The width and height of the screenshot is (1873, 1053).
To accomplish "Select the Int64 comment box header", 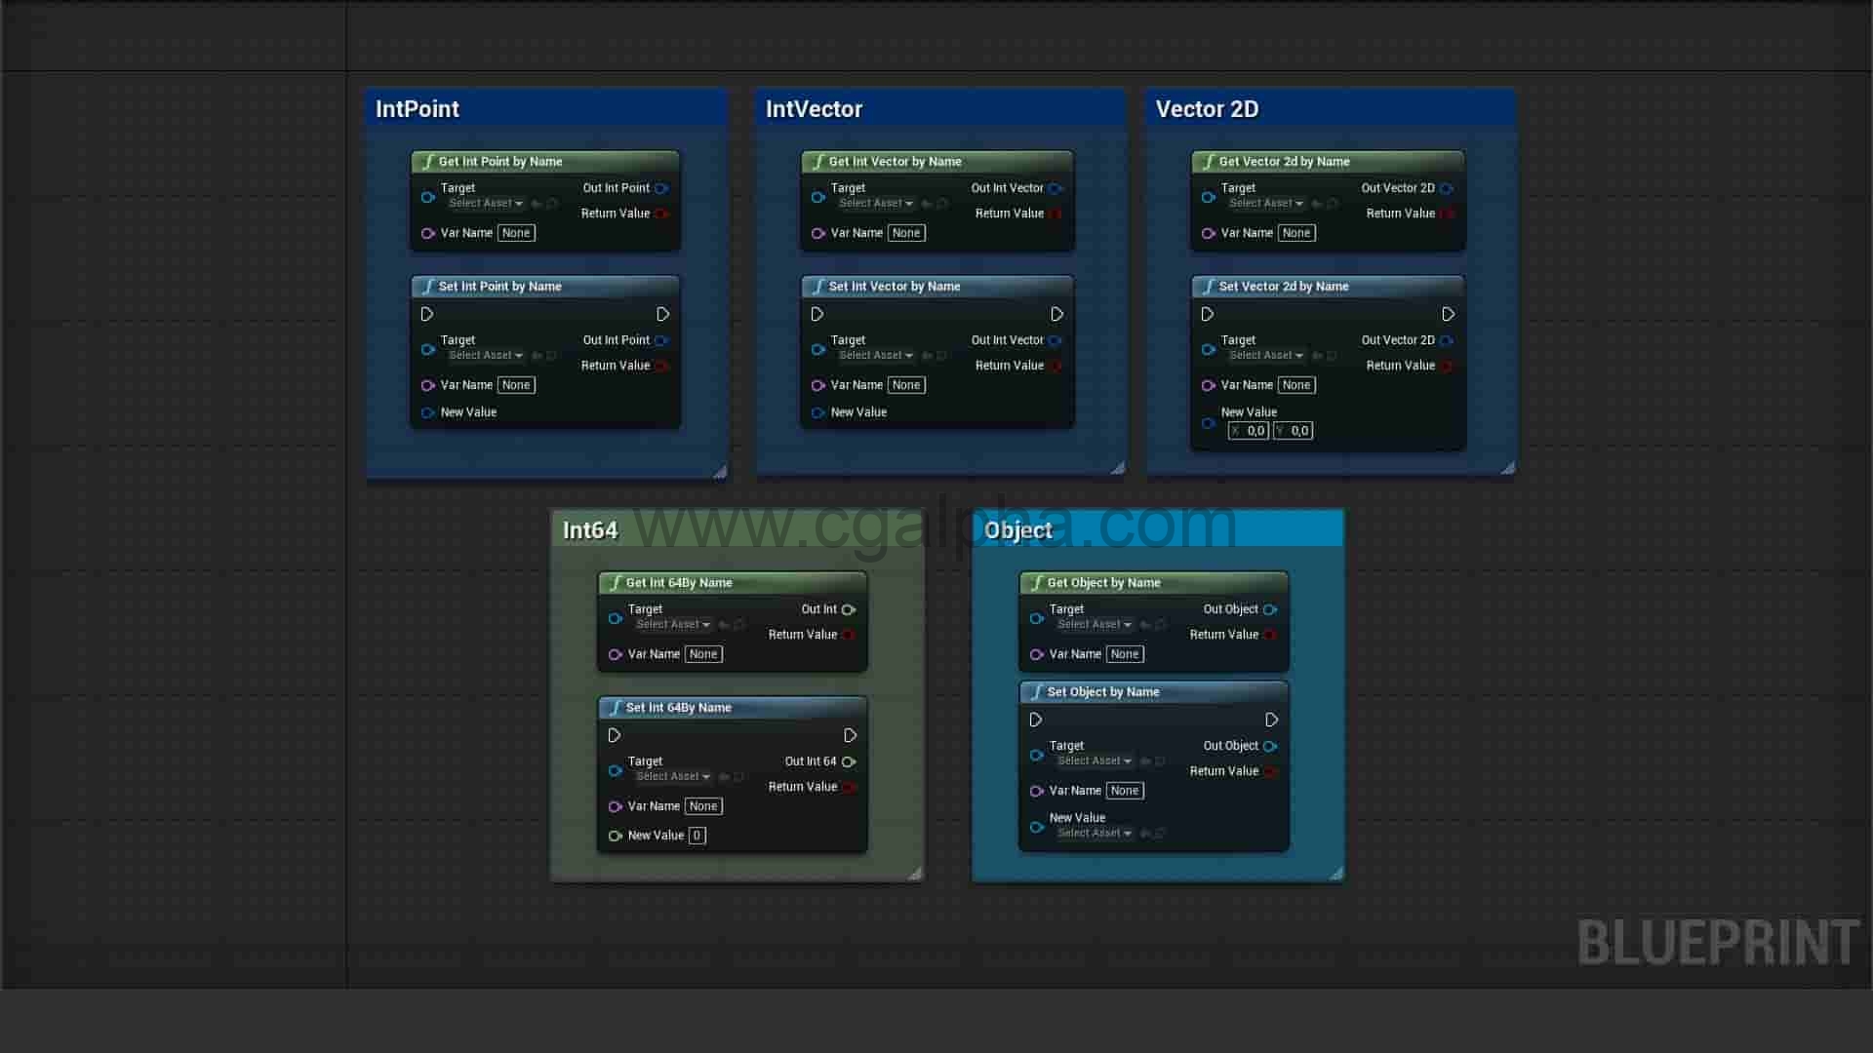I will 590,530.
